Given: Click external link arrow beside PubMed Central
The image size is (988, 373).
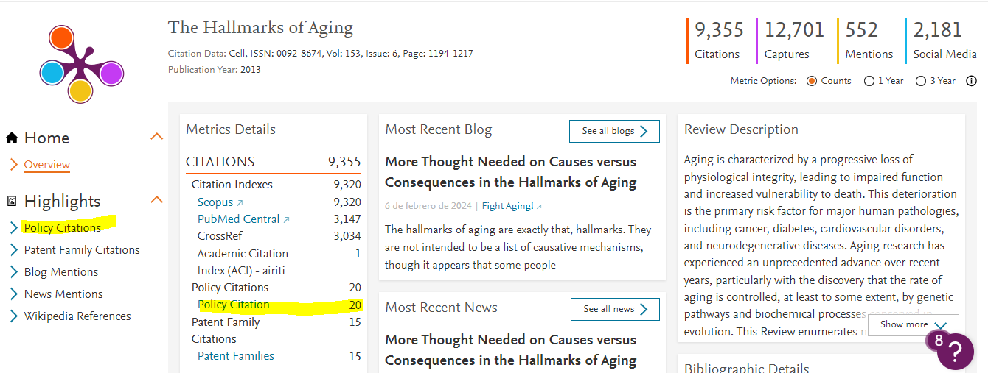Looking at the screenshot, I should coord(286,219).
